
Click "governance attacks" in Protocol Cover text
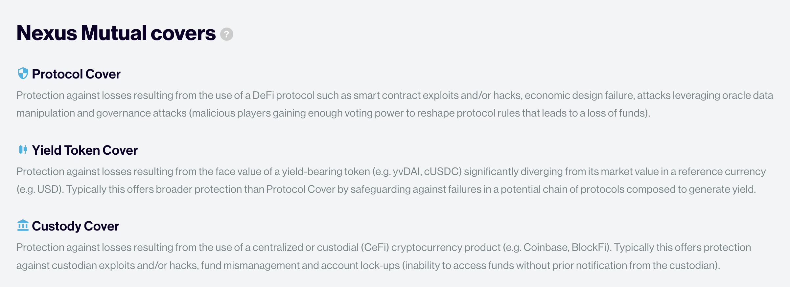pyautogui.click(x=141, y=113)
